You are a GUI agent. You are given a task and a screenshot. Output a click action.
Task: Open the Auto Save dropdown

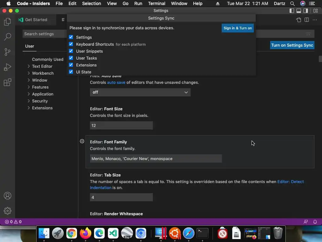point(140,92)
